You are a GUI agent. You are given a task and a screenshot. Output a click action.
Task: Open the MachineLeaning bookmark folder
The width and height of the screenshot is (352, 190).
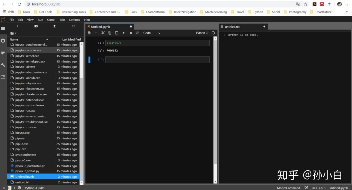click(214, 12)
